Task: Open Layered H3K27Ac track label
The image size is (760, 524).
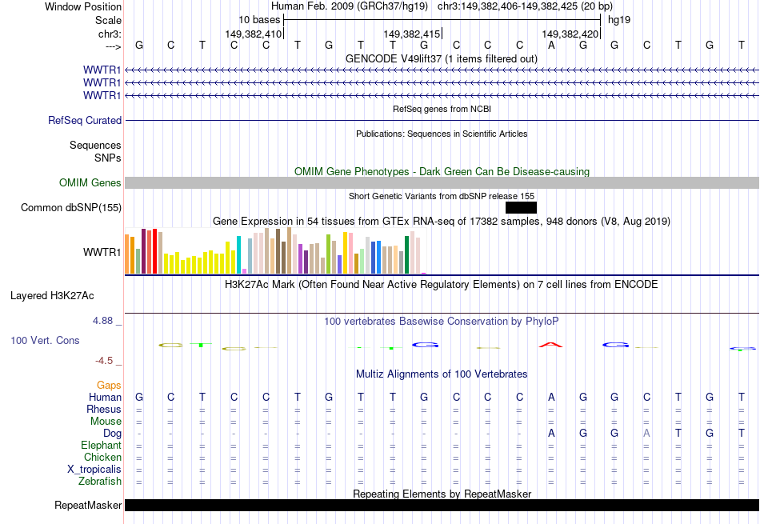Action: pyautogui.click(x=52, y=296)
